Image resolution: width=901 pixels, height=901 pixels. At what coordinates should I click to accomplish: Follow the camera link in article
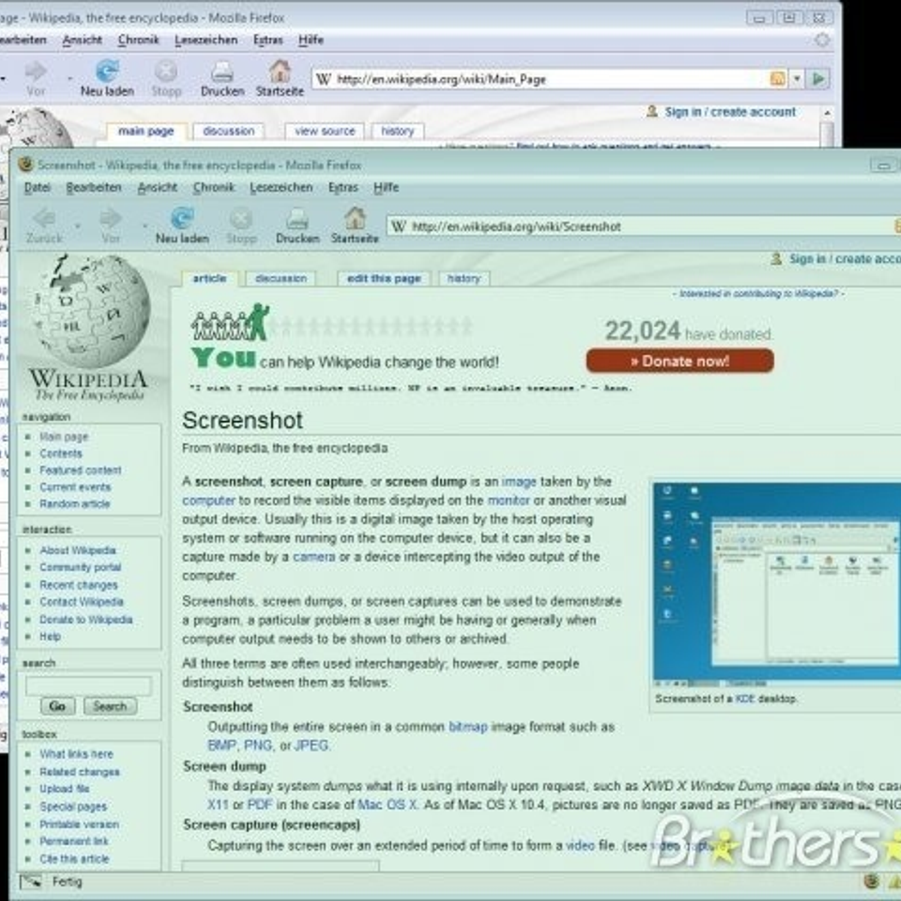coord(314,556)
